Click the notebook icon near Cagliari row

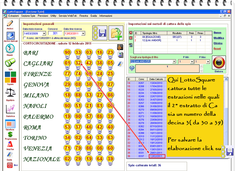tap(120, 64)
